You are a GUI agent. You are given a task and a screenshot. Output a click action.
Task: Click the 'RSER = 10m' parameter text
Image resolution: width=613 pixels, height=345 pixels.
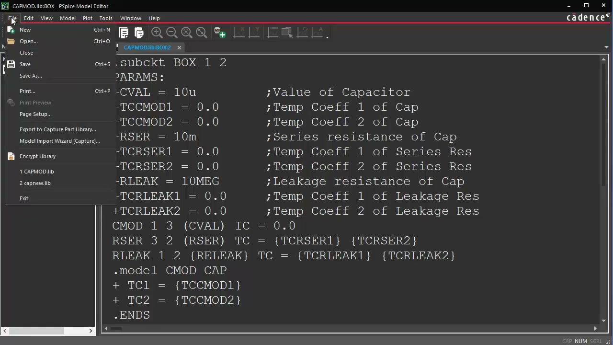click(x=158, y=137)
